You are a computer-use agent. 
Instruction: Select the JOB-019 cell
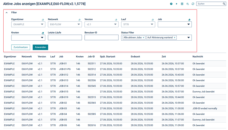pyautogui.click(x=64, y=97)
